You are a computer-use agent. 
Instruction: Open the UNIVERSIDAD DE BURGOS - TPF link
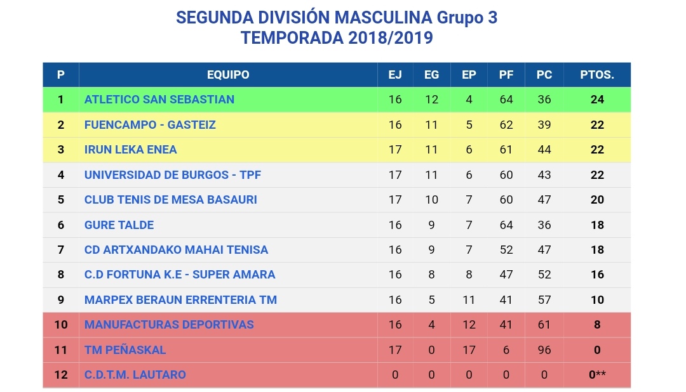[x=172, y=175]
